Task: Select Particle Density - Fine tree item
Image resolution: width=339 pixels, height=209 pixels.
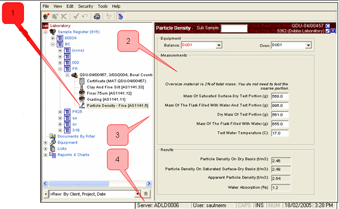Action: coord(117,105)
